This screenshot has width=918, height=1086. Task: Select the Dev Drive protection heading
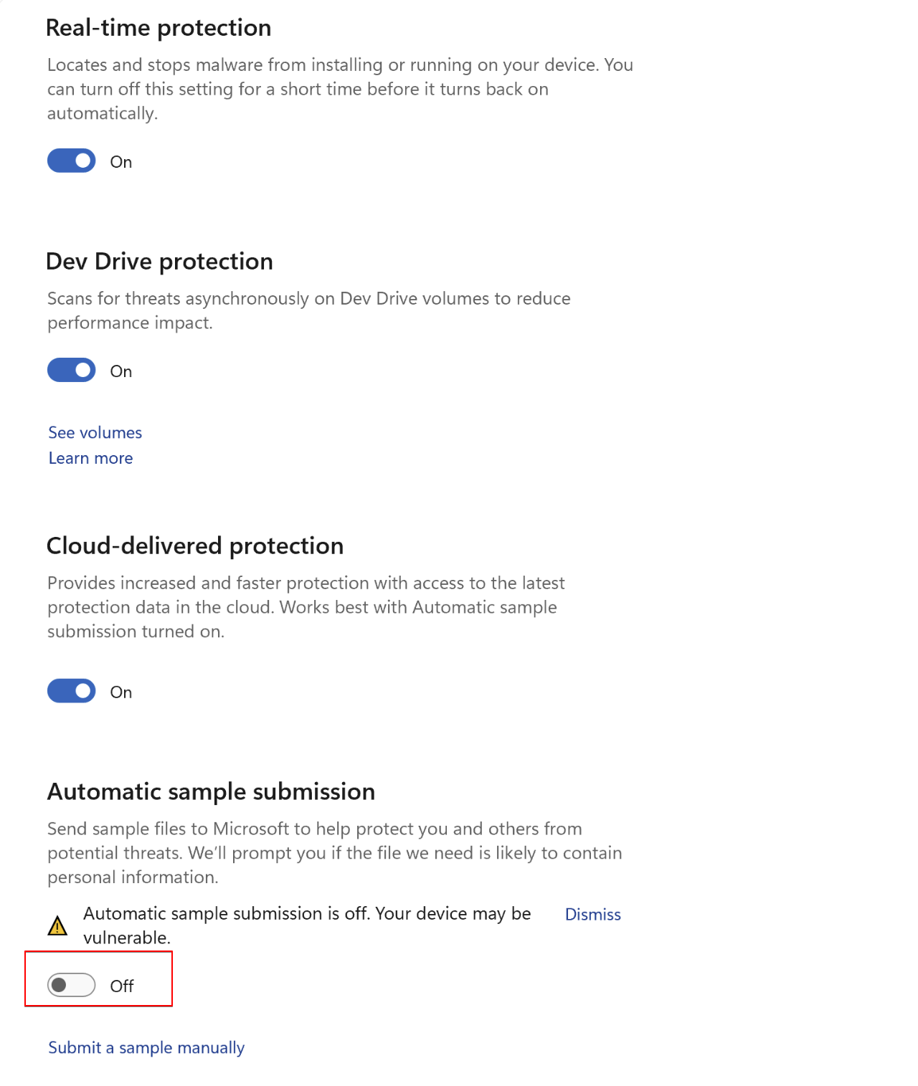click(160, 262)
